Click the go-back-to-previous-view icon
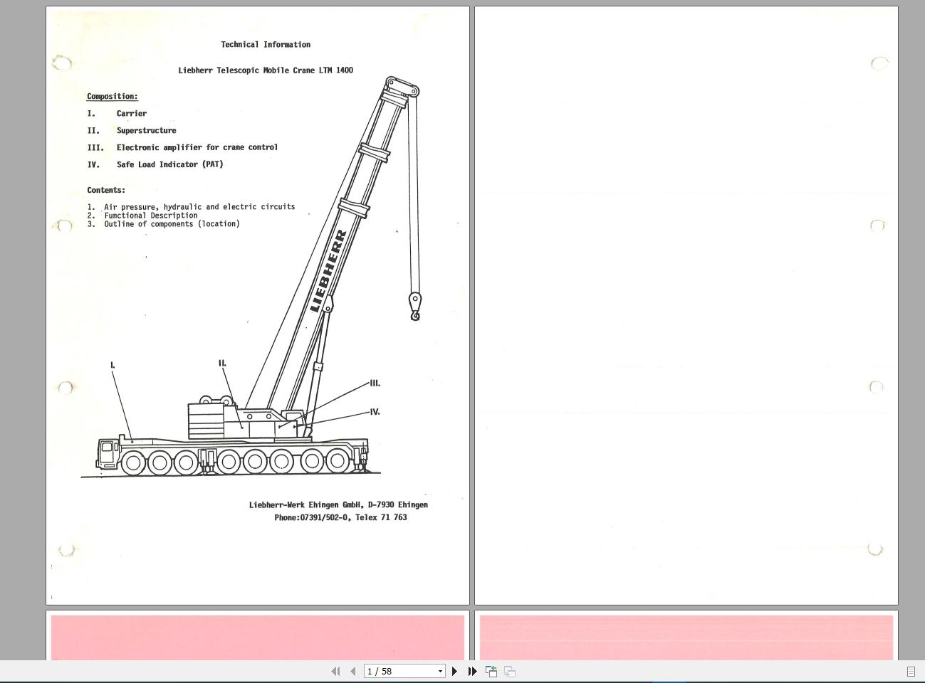 (491, 671)
